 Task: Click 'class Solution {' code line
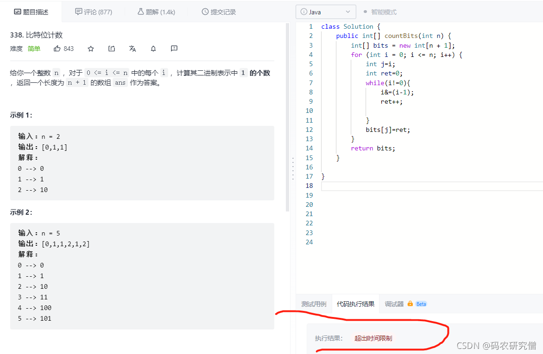tap(351, 27)
